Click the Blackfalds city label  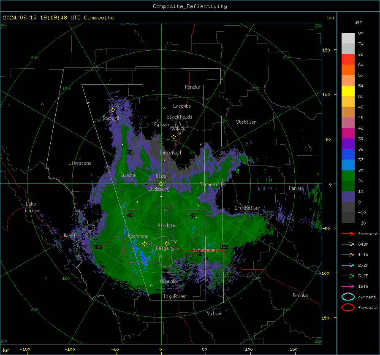tap(179, 117)
